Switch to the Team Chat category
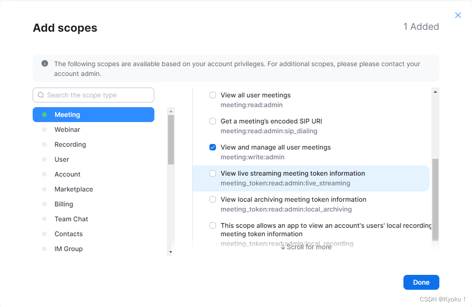Viewport: 472px width, 307px height. tap(71, 219)
